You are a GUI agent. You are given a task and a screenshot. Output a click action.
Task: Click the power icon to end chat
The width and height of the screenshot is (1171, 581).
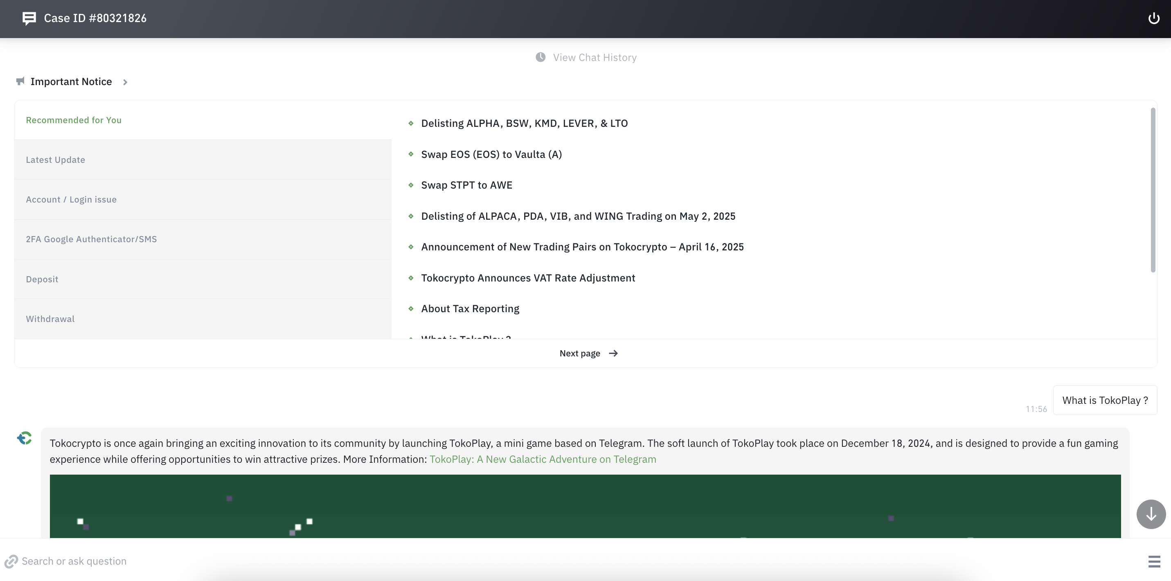[x=1154, y=18]
